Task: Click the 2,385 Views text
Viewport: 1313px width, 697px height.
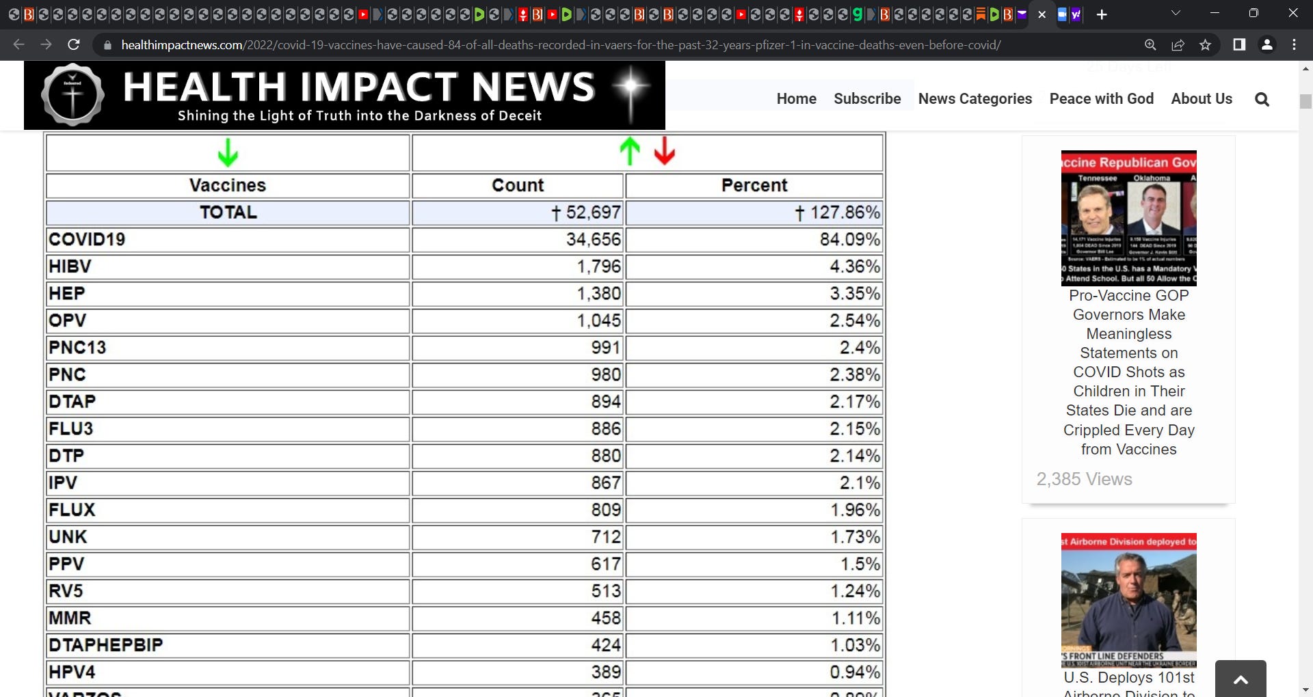Action: point(1084,480)
